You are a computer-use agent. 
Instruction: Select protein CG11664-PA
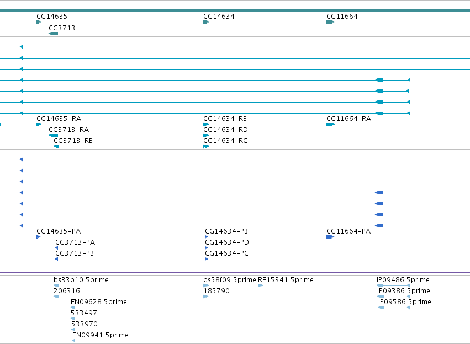(x=348, y=231)
